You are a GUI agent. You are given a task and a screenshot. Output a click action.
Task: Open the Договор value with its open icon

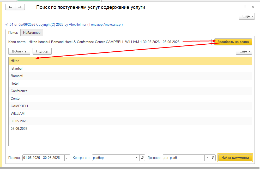point(213,158)
